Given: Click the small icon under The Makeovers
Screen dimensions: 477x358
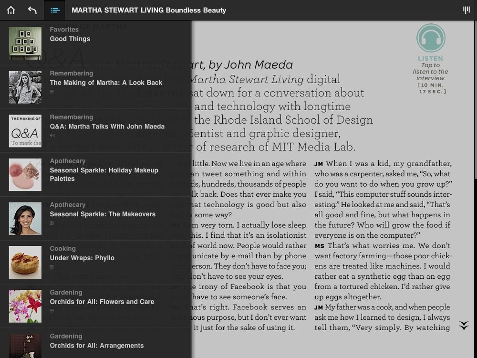Looking at the screenshot, I should 52,223.
